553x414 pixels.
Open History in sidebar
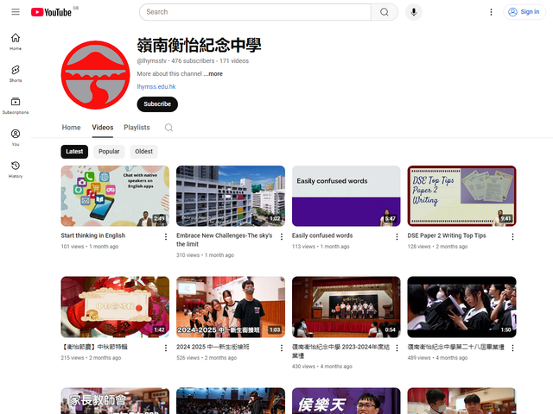16,169
